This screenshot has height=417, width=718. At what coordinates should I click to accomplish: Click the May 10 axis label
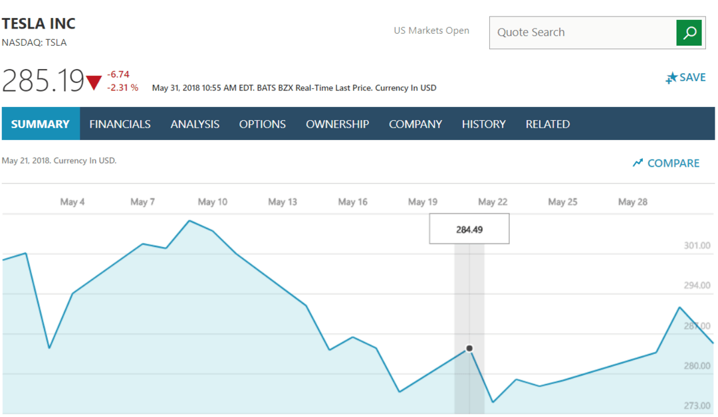pos(213,202)
